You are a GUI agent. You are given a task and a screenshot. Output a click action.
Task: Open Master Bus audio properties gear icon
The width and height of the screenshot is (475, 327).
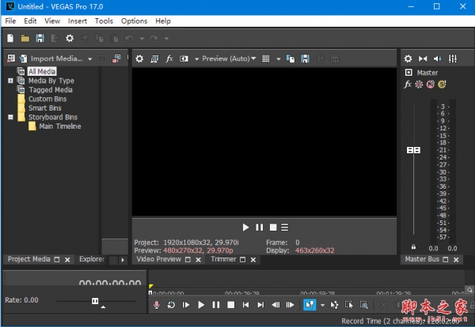point(408,58)
